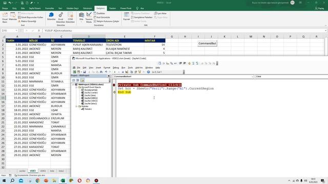
Task: Toggle Göreli Başvuruları Kullan option
Action: click(x=31, y=17)
